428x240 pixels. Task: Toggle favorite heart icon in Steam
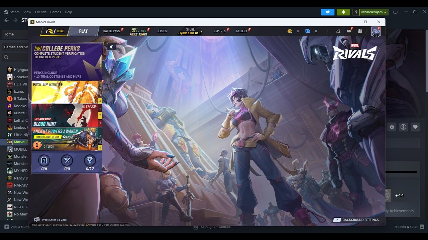415,127
